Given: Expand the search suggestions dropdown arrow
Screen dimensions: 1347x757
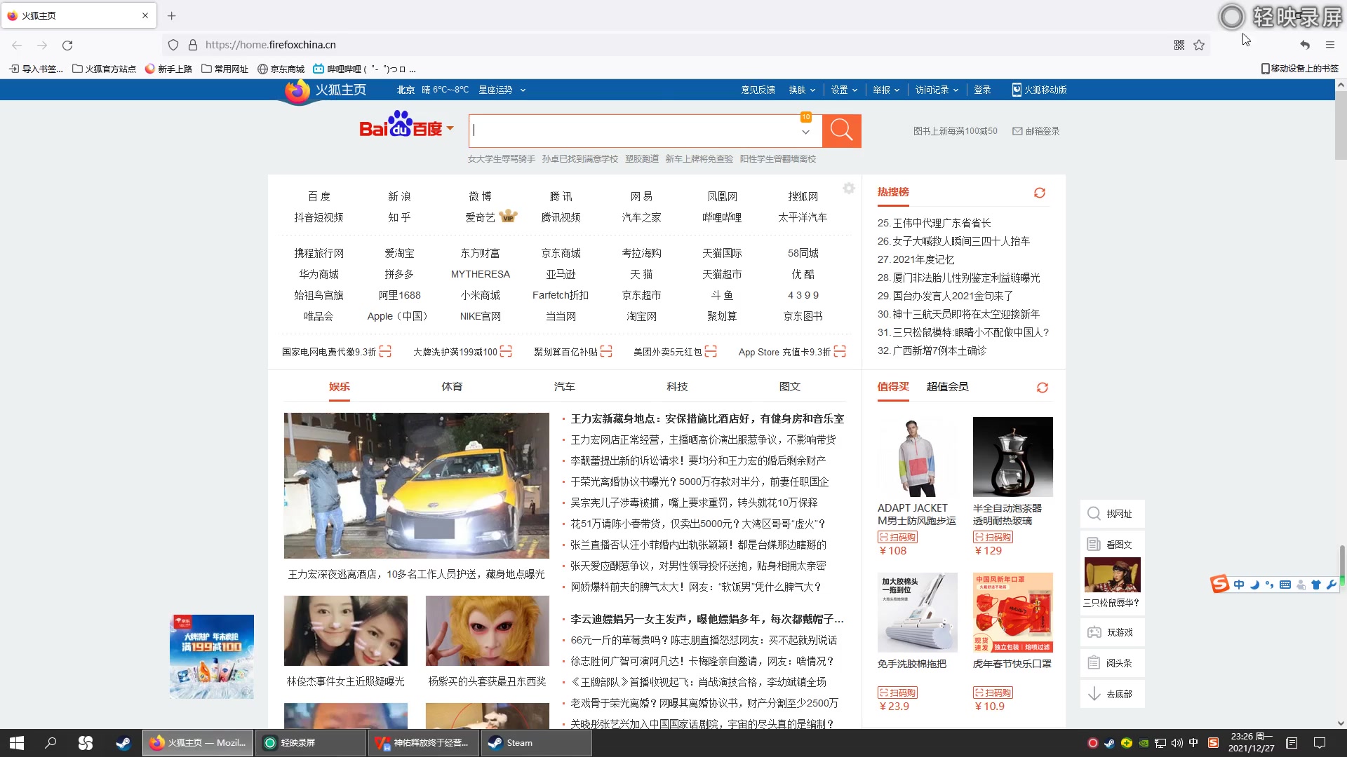Looking at the screenshot, I should (x=806, y=132).
